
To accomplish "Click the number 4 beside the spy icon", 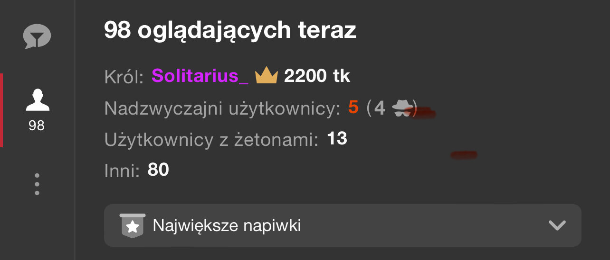I will (380, 108).
